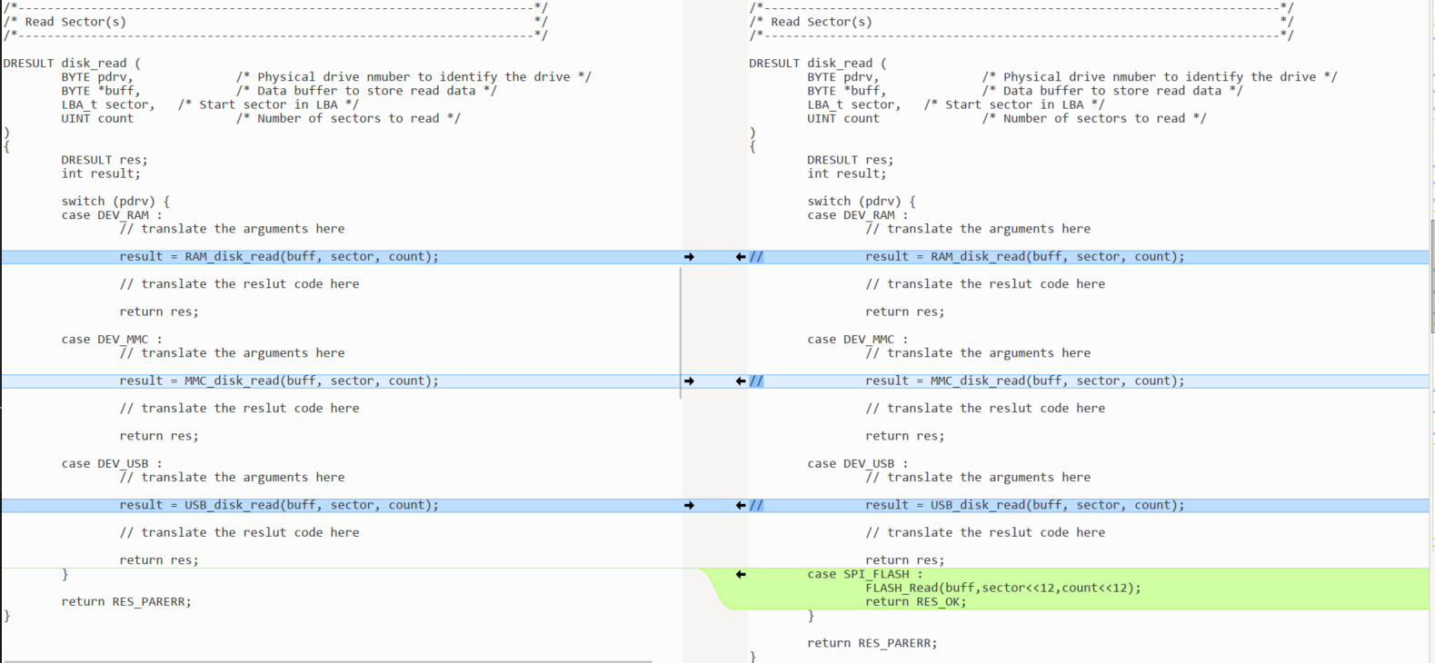This screenshot has width=1435, height=663.
Task: Click 'UINT count' in left pane
Action: [x=97, y=118]
